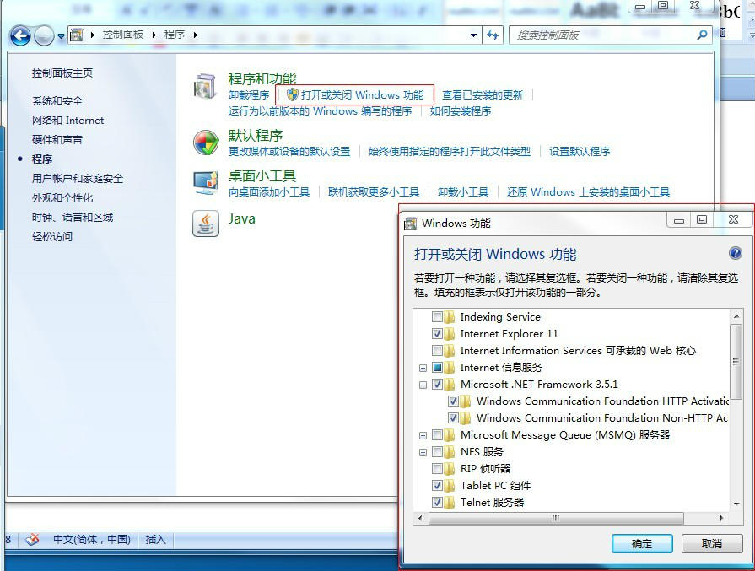Open 始终使用指定的程序打开此文件类型 link
755x571 pixels.
pyautogui.click(x=450, y=152)
